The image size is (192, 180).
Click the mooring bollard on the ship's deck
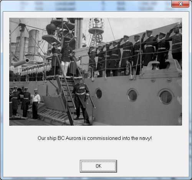click(x=156, y=65)
